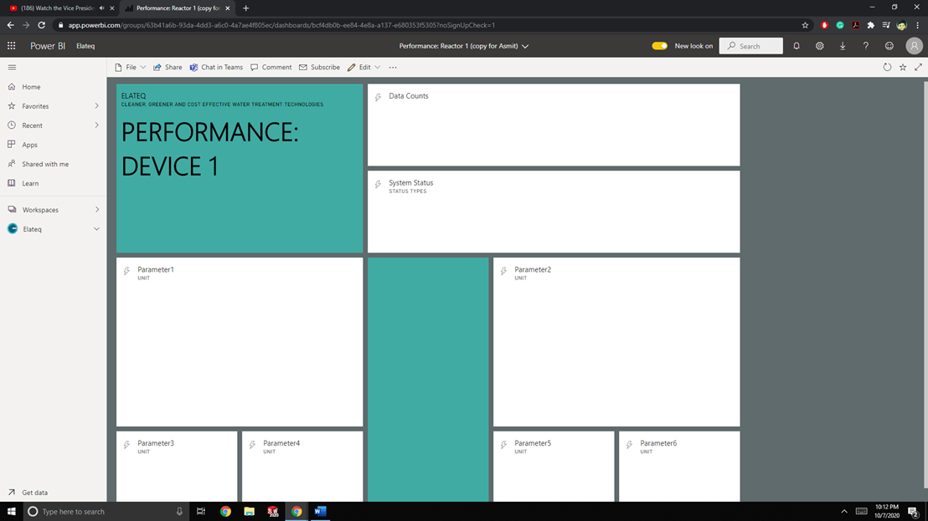928x521 pixels.
Task: Open Chrome extensions puzzle icon
Action: coord(870,25)
